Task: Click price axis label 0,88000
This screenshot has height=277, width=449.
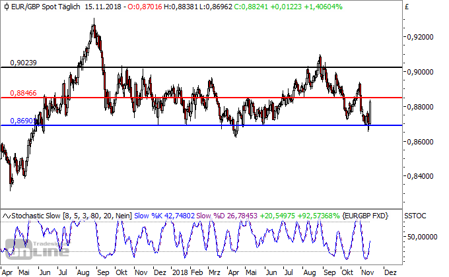Action: [420, 107]
